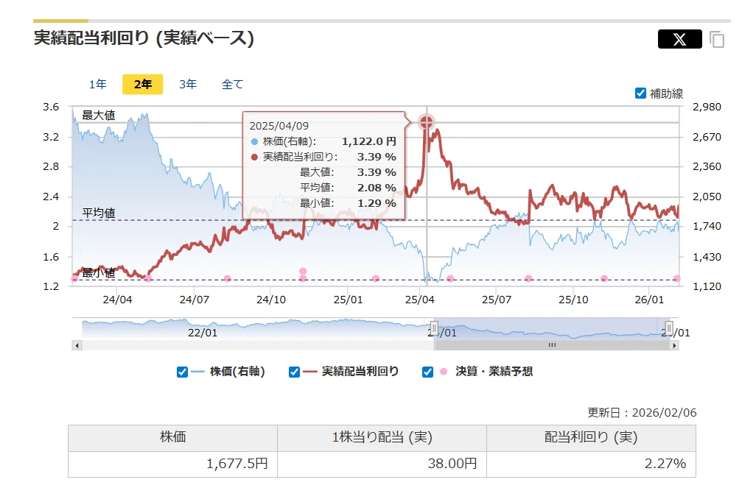Click the 更新日:2026/02/06 text

click(642, 413)
